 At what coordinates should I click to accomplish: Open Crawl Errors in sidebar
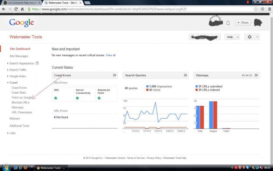click(x=19, y=88)
